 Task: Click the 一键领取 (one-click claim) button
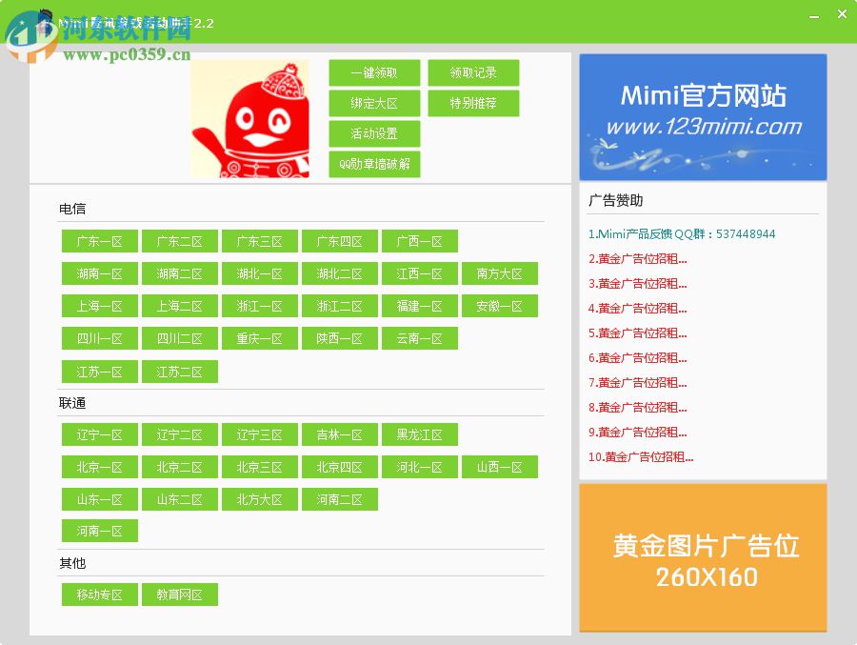(x=374, y=72)
